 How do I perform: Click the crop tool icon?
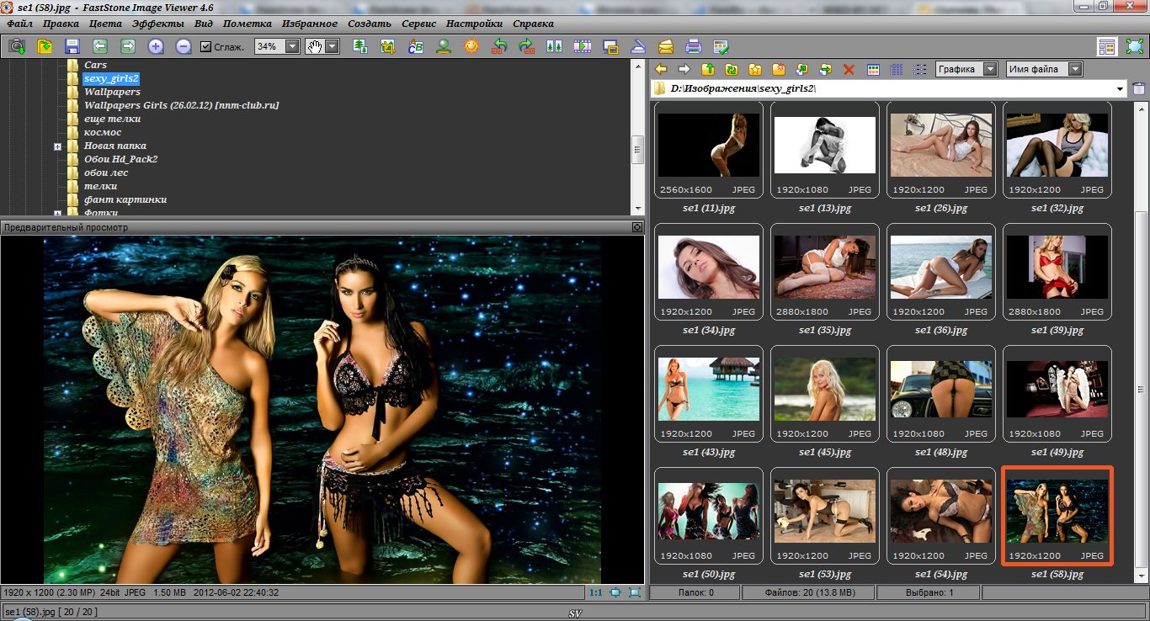(387, 47)
